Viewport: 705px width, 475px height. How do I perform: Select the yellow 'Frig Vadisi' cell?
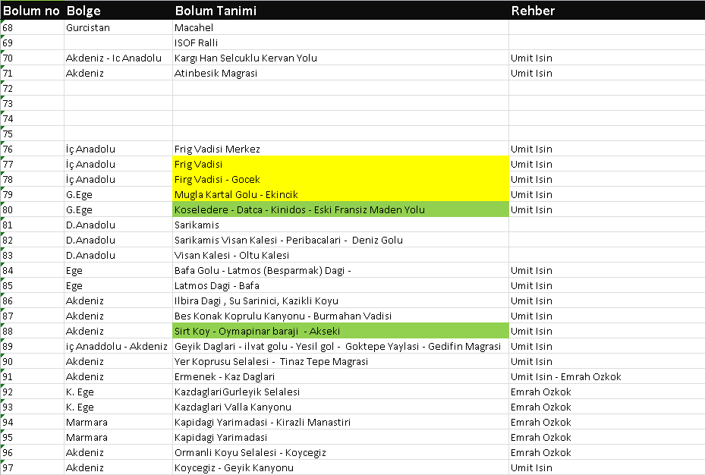click(x=340, y=164)
